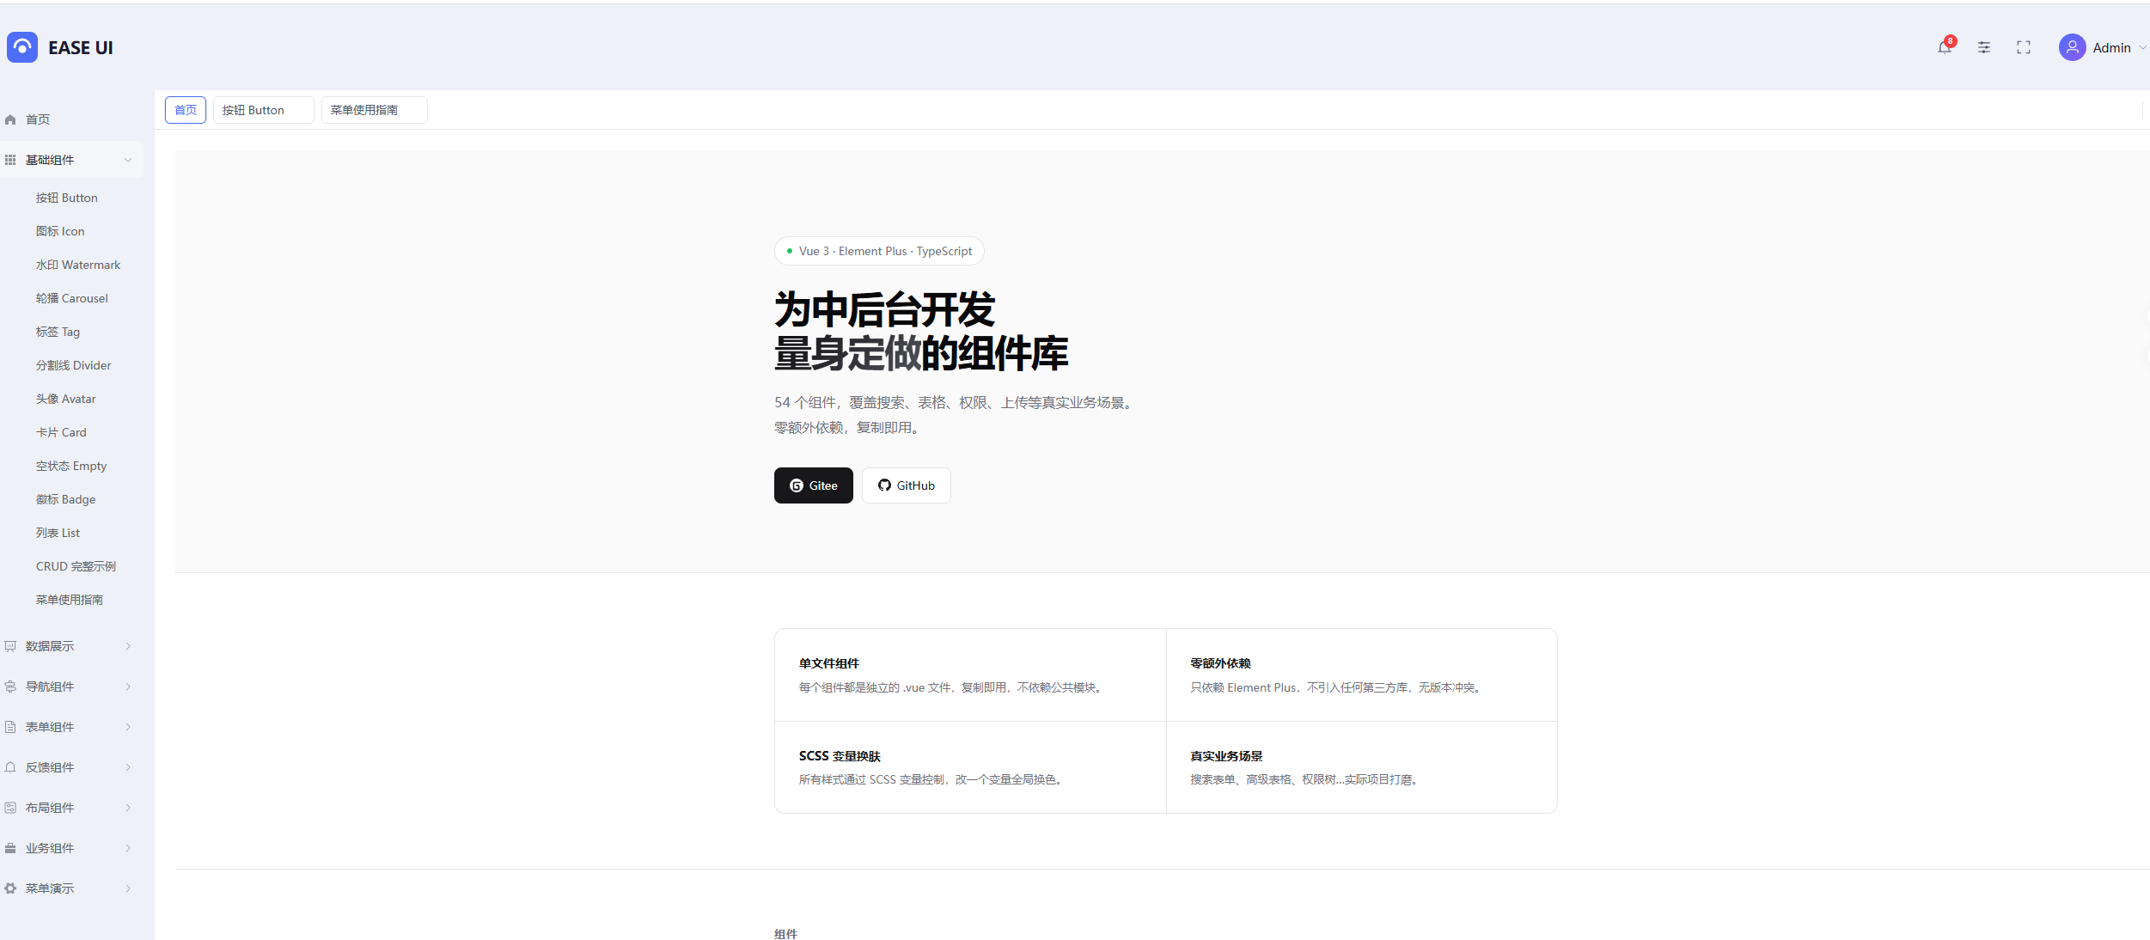Open the 水印 Watermark sidebar entry
2150x940 pixels.
coord(78,264)
